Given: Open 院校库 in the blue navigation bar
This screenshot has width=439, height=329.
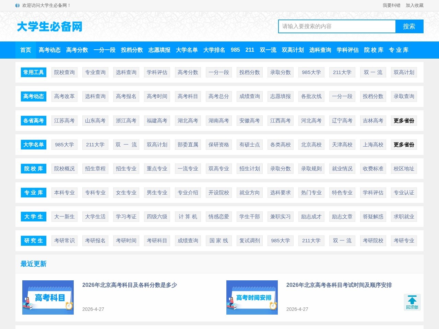Looking at the screenshot, I should click(374, 50).
